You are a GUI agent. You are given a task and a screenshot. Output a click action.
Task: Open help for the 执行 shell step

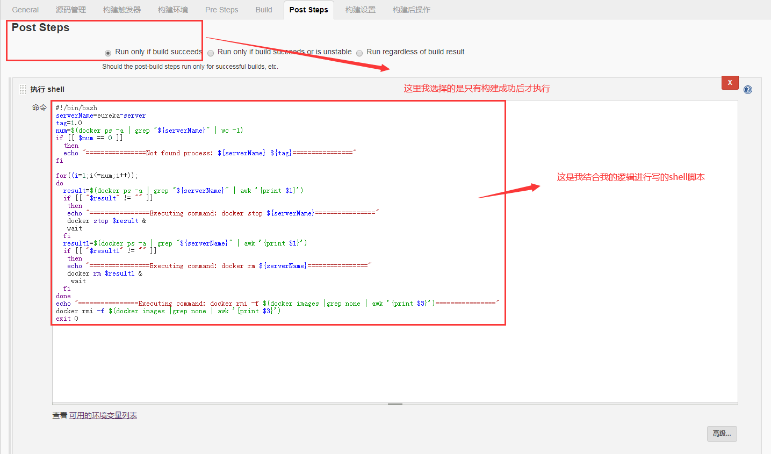748,90
